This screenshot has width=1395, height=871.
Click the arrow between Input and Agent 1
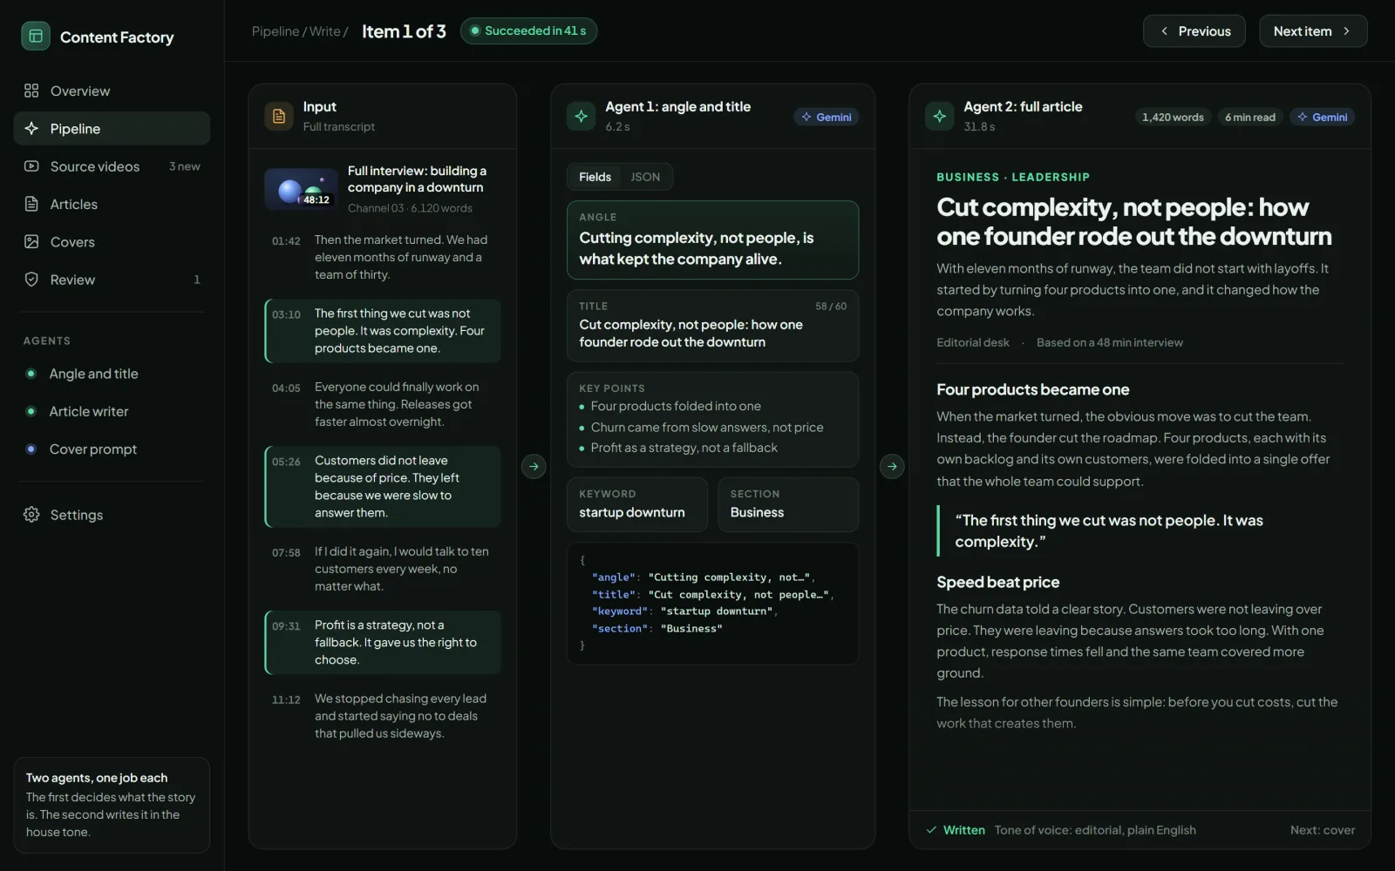point(534,466)
